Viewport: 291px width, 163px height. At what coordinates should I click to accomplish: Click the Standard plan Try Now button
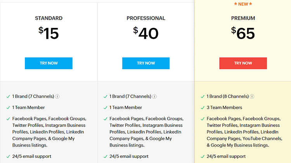coord(48,63)
